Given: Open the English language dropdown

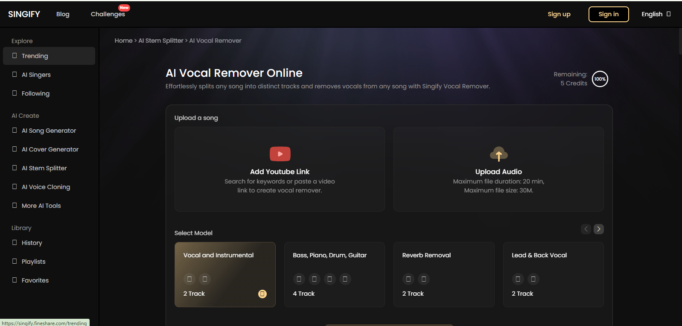Looking at the screenshot, I should [x=656, y=14].
